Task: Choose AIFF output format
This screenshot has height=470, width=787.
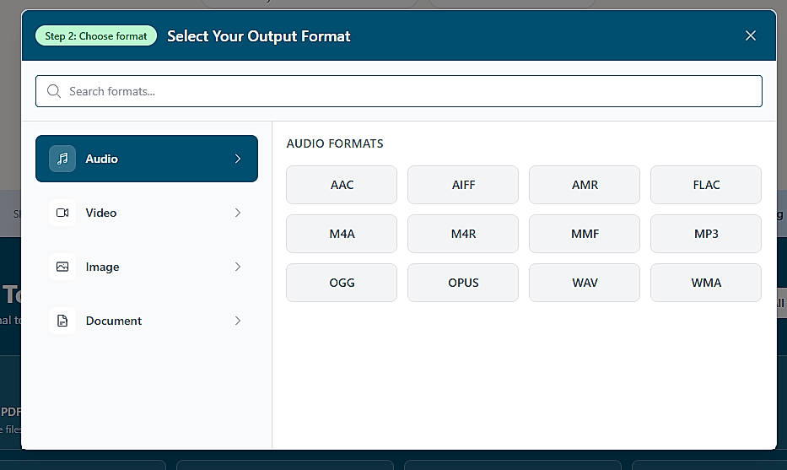Action: coord(463,185)
